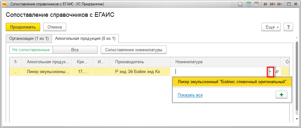Screen dimensions: 301x128
Task: Click the green plus create button
Action: (x=281, y=95)
